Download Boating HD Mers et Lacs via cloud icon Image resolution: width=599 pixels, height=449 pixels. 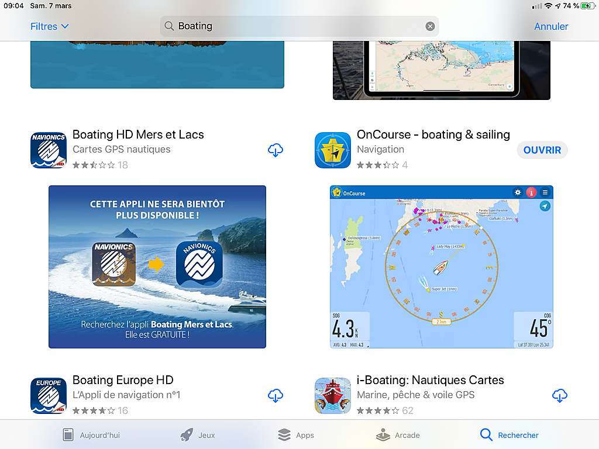[276, 150]
